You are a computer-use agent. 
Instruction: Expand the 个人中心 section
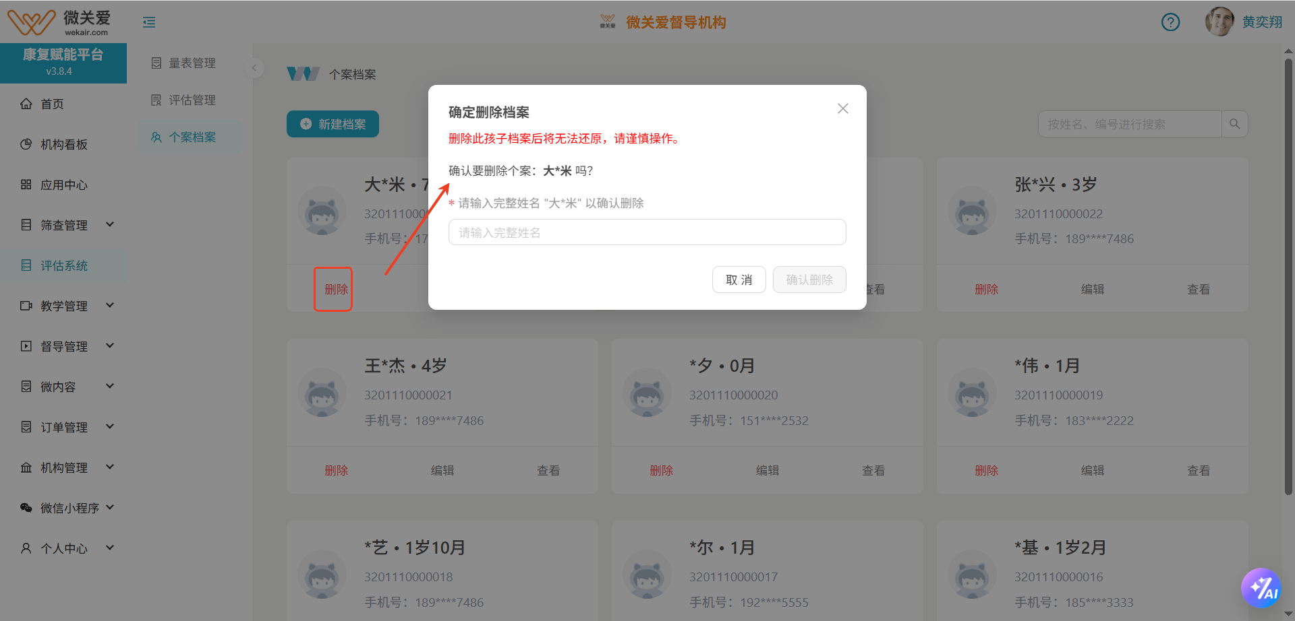tap(109, 548)
